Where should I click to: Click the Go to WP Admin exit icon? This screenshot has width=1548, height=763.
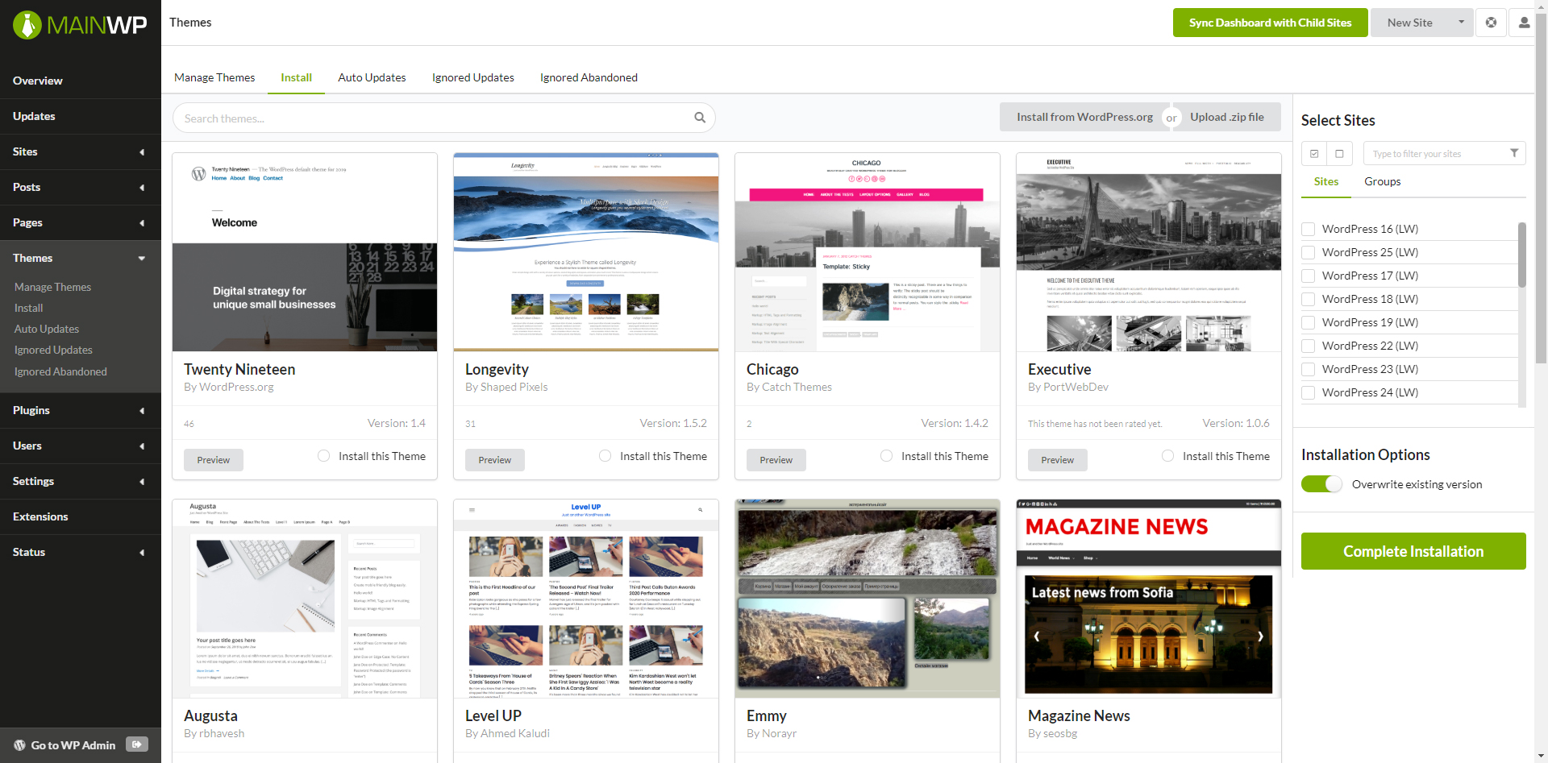click(x=137, y=744)
